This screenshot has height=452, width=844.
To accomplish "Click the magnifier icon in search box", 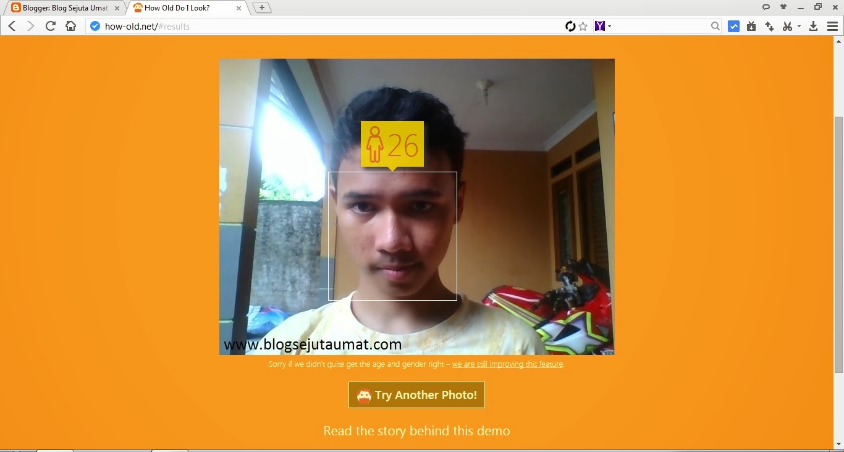I will coord(715,26).
